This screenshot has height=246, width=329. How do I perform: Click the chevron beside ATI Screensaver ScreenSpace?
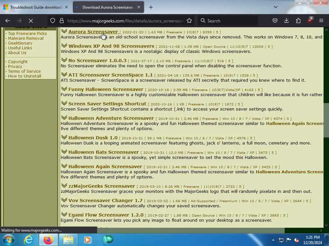pyautogui.click(x=64, y=74)
